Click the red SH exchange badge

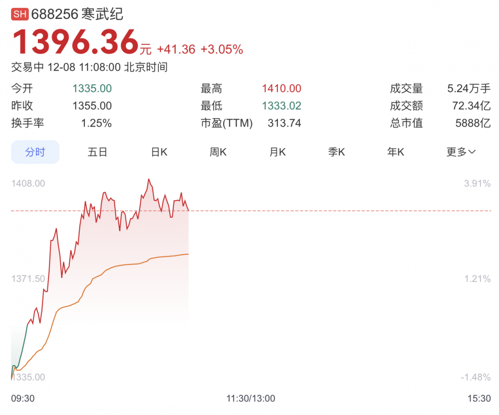coord(20,14)
